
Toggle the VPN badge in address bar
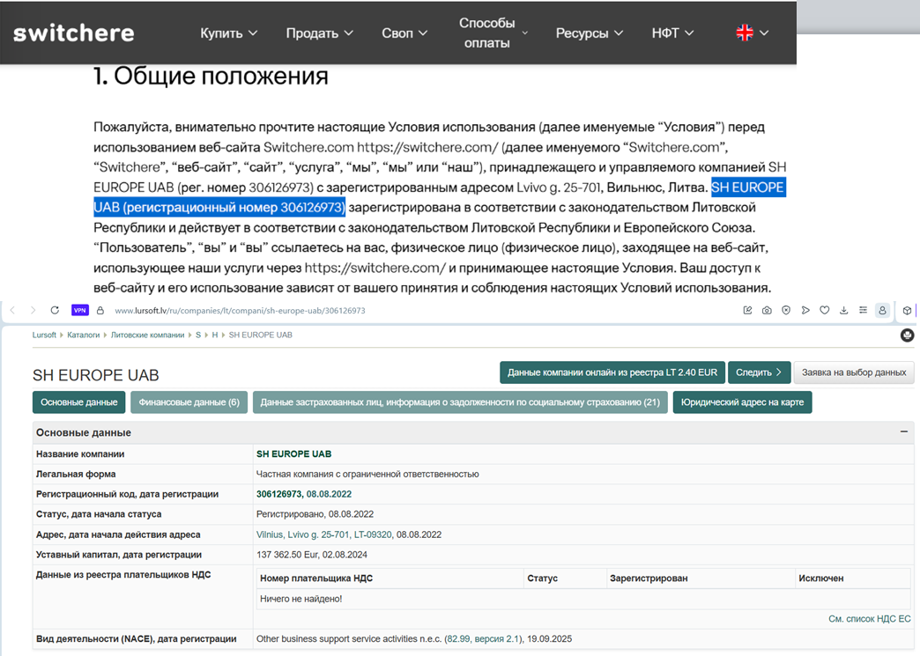(x=80, y=310)
